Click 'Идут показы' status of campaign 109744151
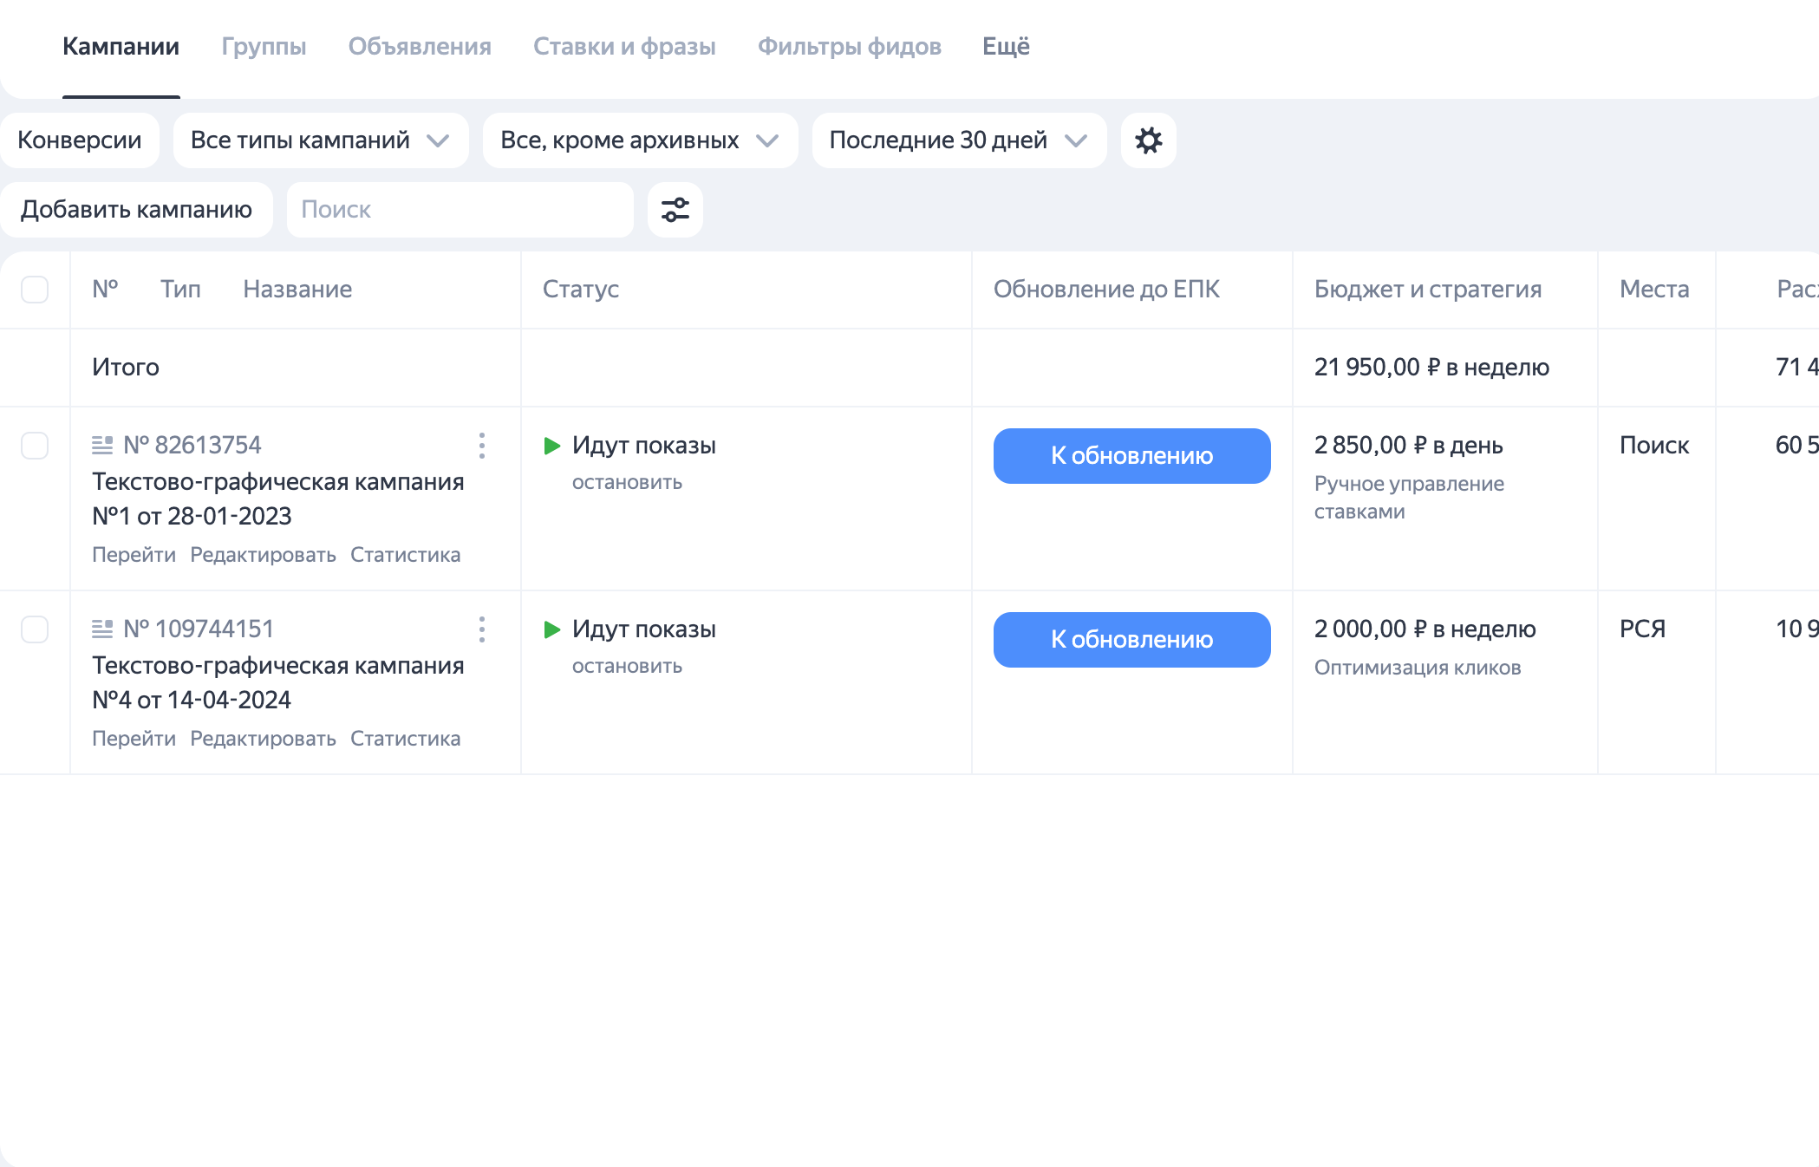The height and width of the screenshot is (1167, 1819). [644, 629]
